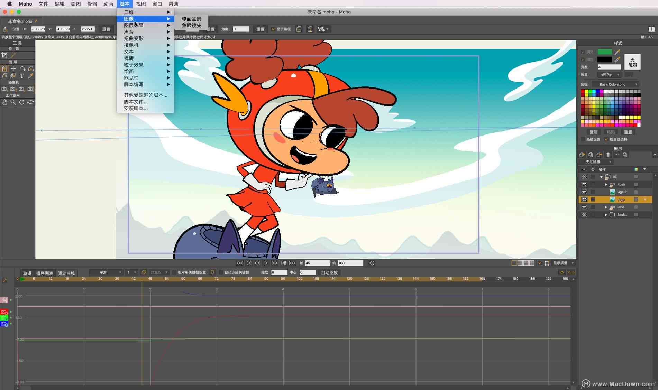Viewport: 658px width, 390px height.
Task: Toggle 高级设置 checkbox
Action: [x=583, y=139]
